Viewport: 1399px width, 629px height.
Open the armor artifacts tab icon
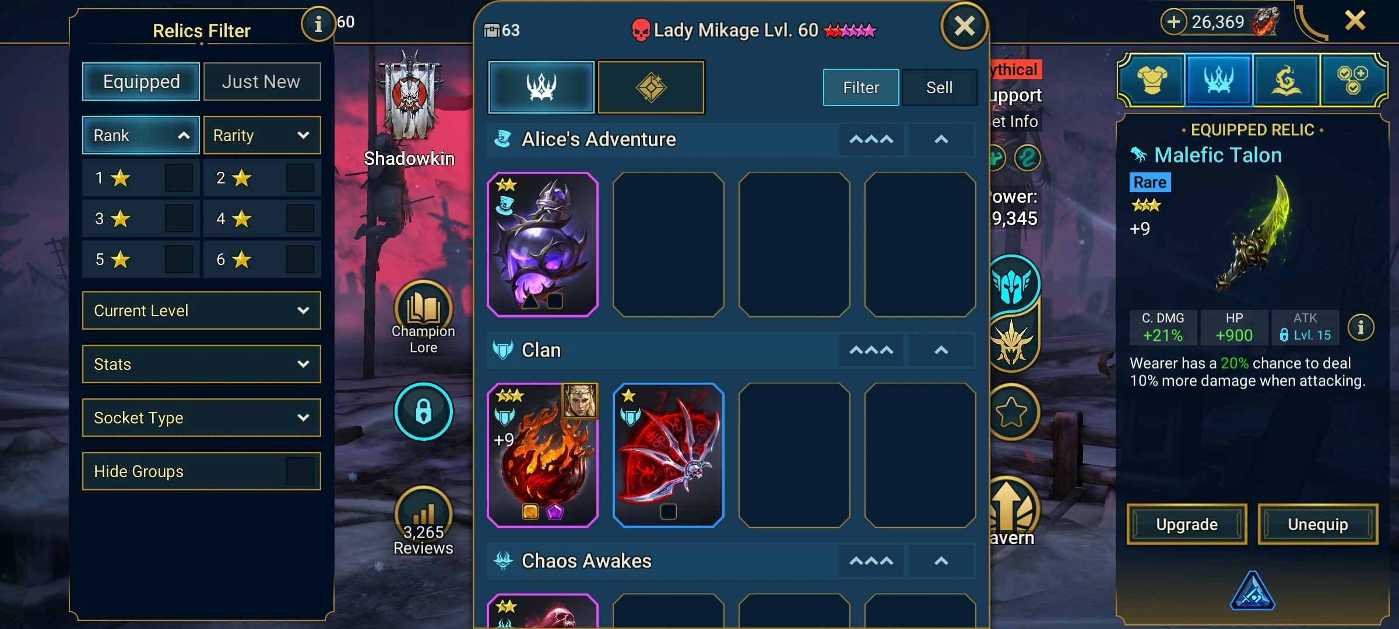(x=1152, y=80)
